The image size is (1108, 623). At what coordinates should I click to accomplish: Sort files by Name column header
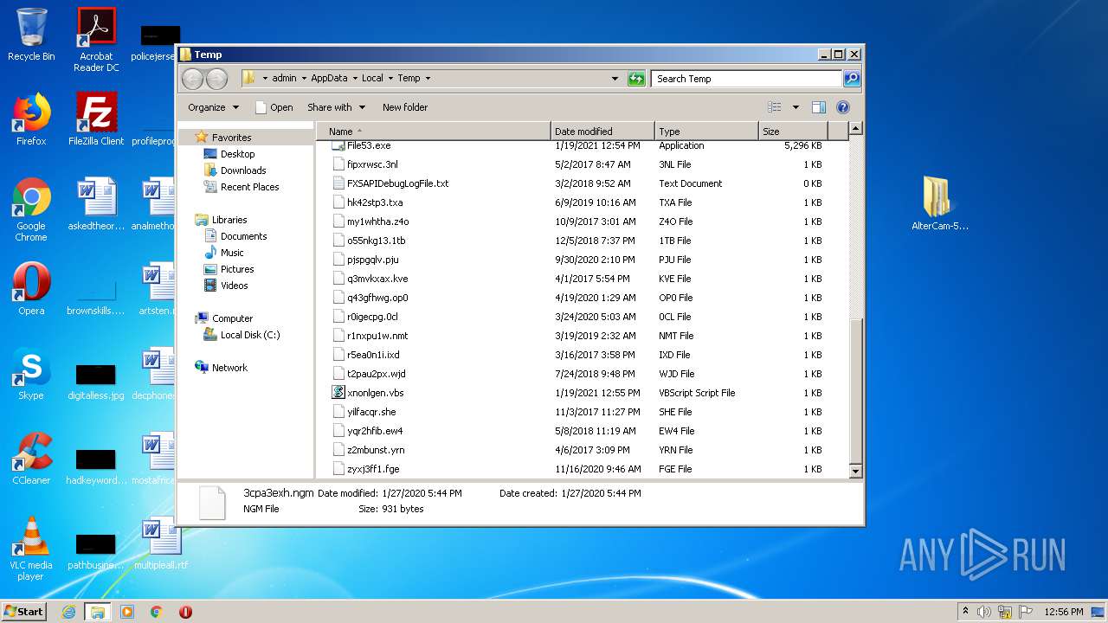pyautogui.click(x=434, y=132)
